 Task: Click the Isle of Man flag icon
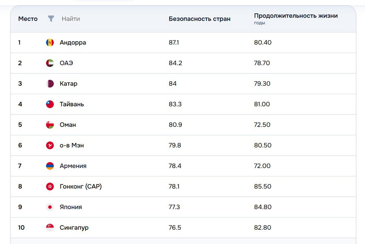[x=50, y=145]
